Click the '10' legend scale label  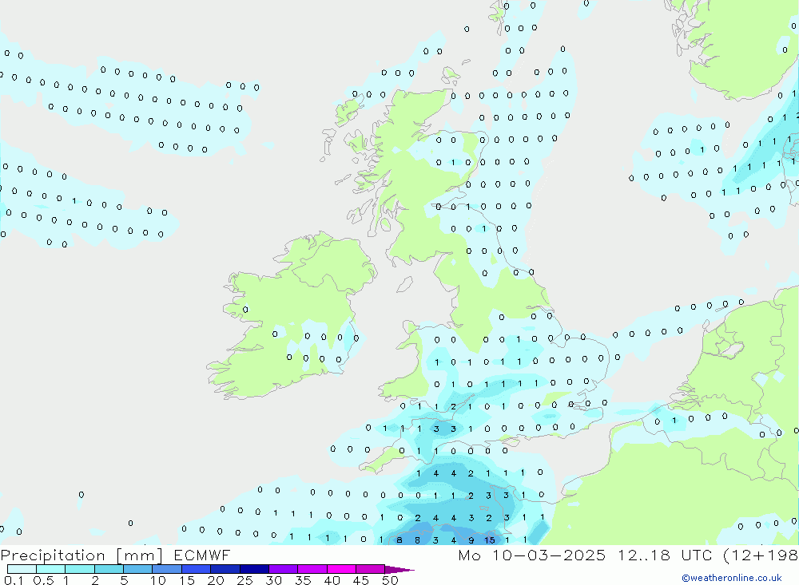[157, 580]
